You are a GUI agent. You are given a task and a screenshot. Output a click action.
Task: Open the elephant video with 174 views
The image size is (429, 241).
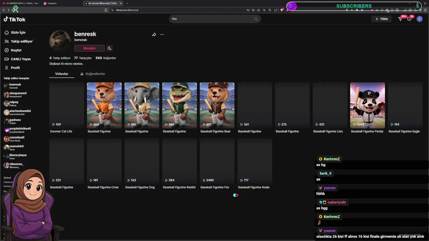click(142, 105)
